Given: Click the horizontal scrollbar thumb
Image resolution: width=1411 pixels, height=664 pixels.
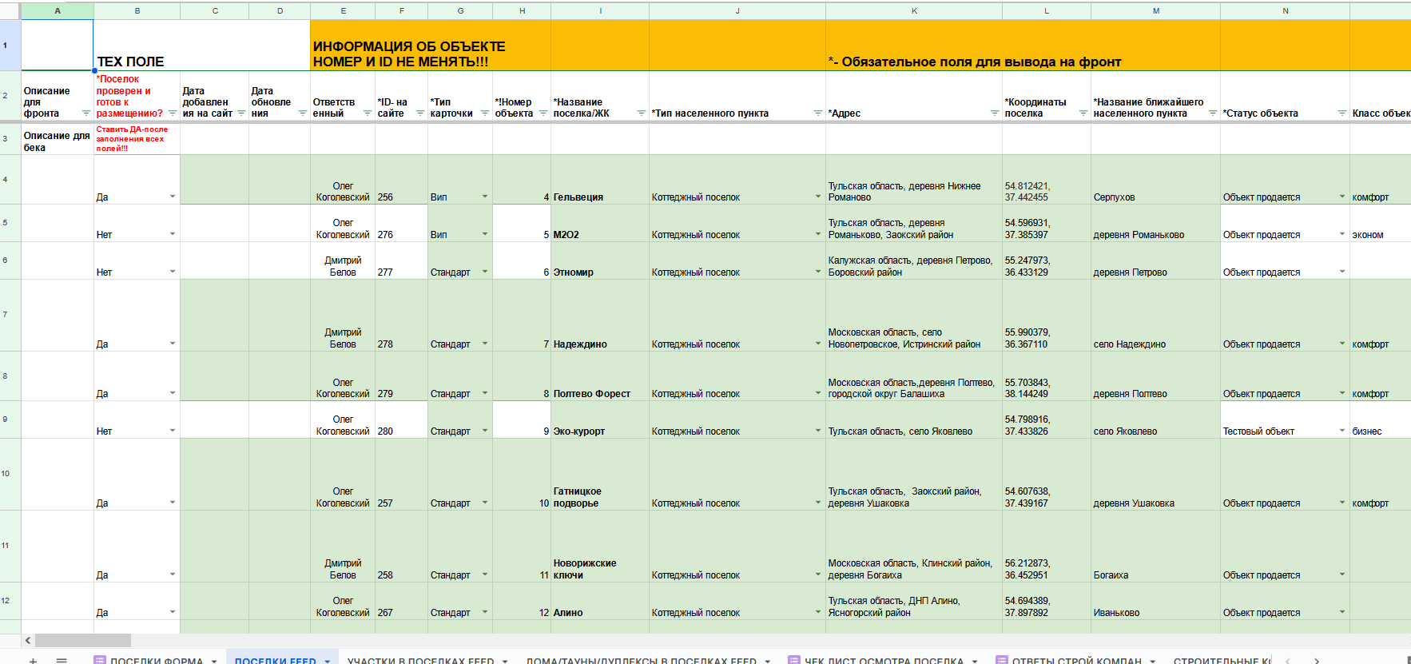Looking at the screenshot, I should 83,640.
